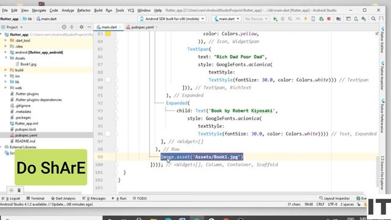Viewport: 391px width, 220px height.
Task: Open the Refactor menu
Action: (84, 10)
